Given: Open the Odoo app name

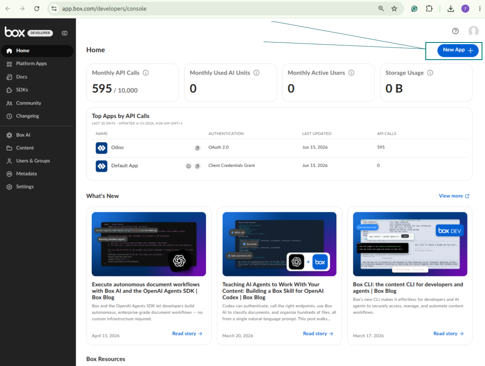Looking at the screenshot, I should [x=117, y=148].
